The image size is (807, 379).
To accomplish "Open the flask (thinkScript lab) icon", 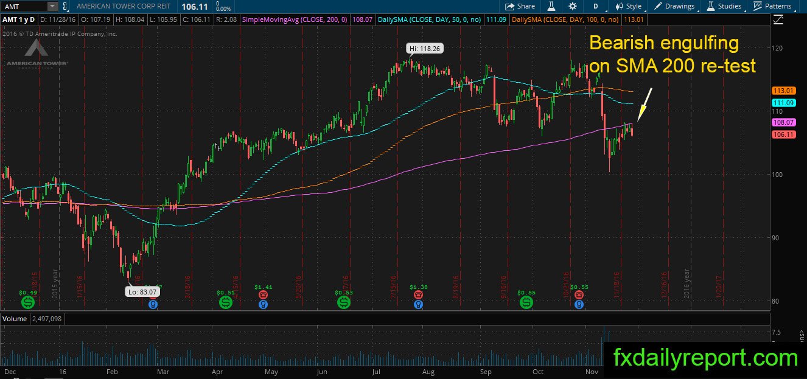I will click(x=551, y=6).
